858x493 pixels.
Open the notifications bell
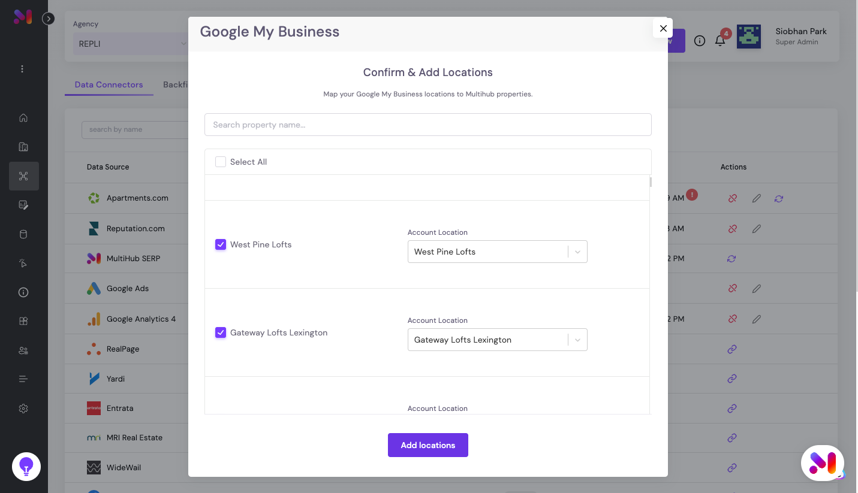pos(720,41)
